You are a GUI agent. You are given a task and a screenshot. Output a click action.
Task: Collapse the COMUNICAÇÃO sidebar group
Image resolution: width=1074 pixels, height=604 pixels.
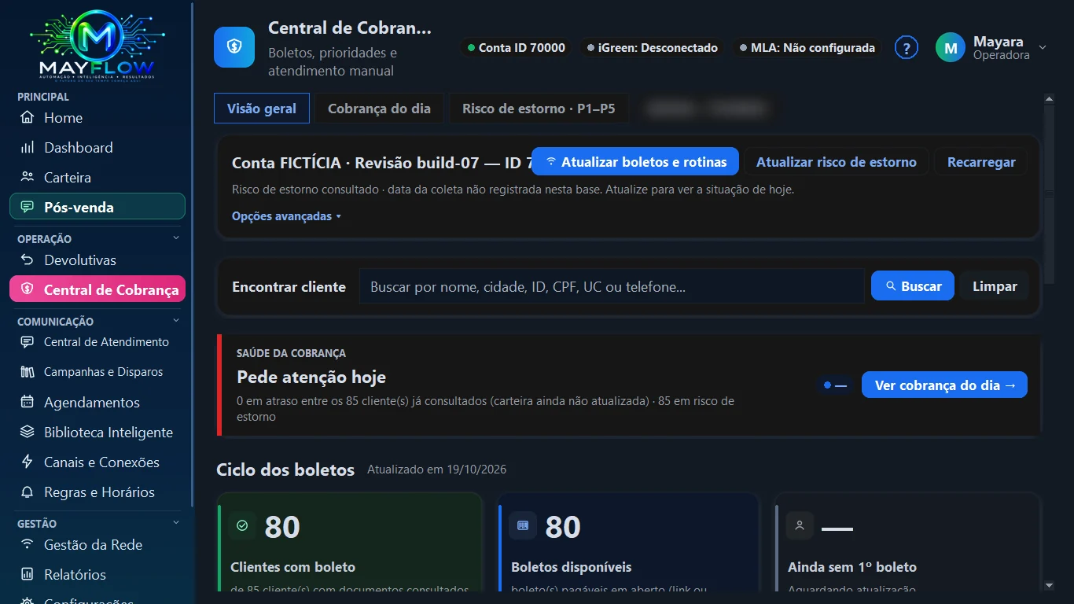click(x=176, y=321)
